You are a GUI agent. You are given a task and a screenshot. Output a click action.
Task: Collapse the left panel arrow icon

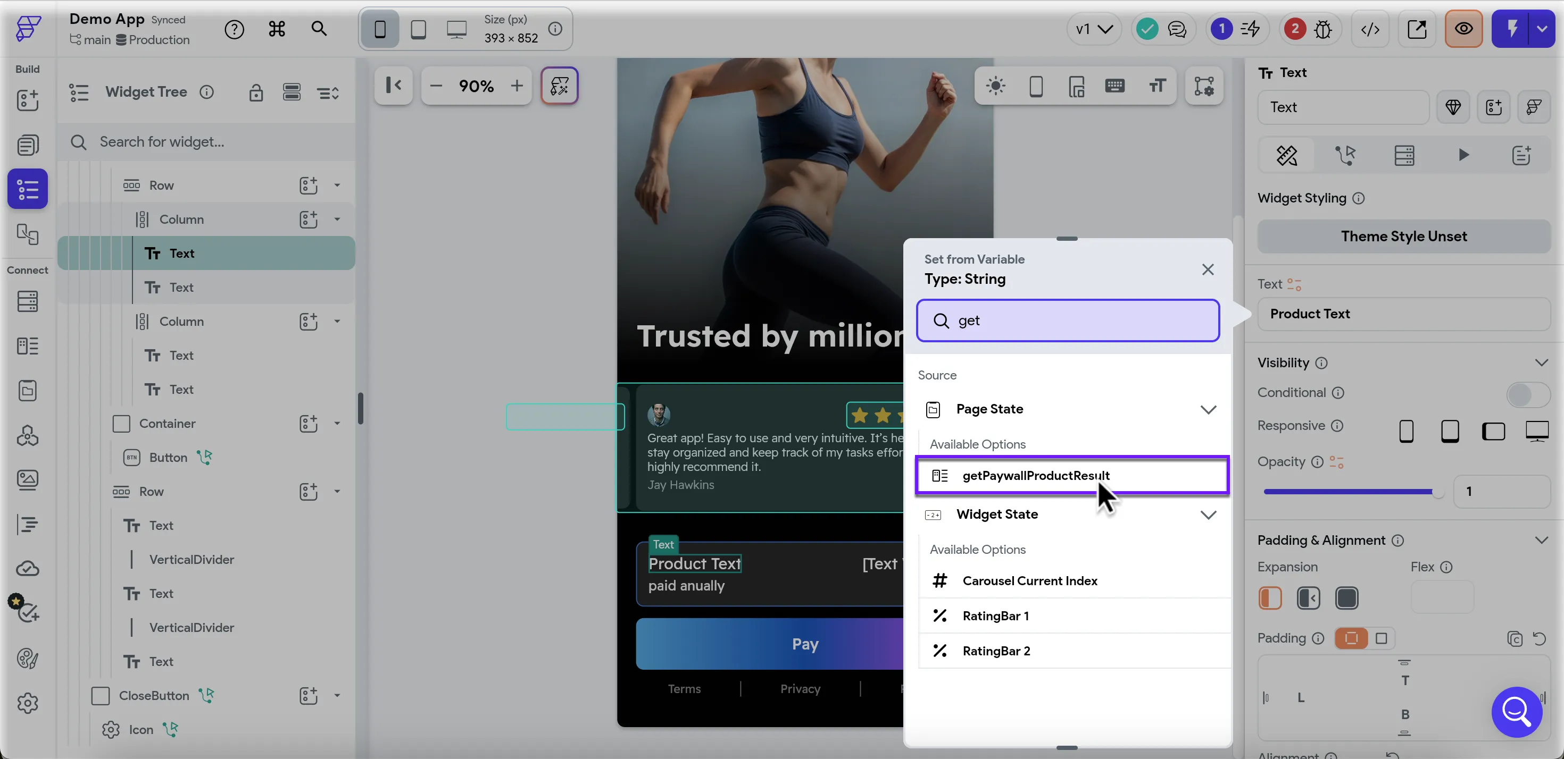(394, 86)
